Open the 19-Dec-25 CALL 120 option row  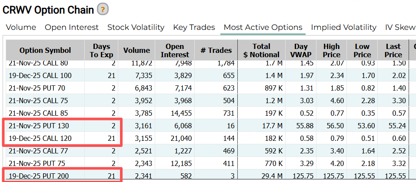pyautogui.click(x=40, y=139)
